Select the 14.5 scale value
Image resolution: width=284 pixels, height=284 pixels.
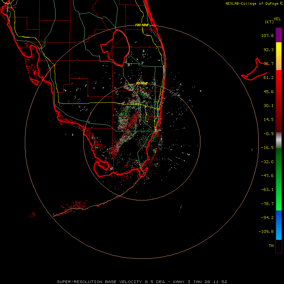click(x=269, y=120)
